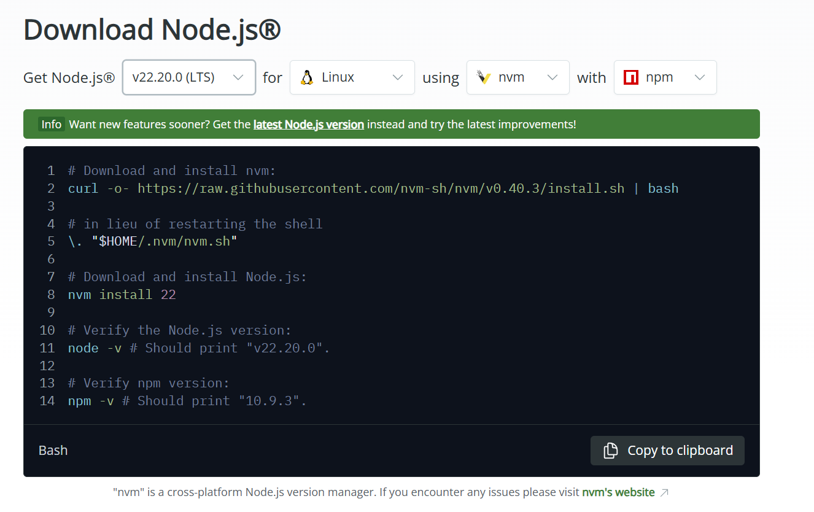This screenshot has width=814, height=512.
Task: Open the npm package manager dropdown
Action: [x=665, y=77]
